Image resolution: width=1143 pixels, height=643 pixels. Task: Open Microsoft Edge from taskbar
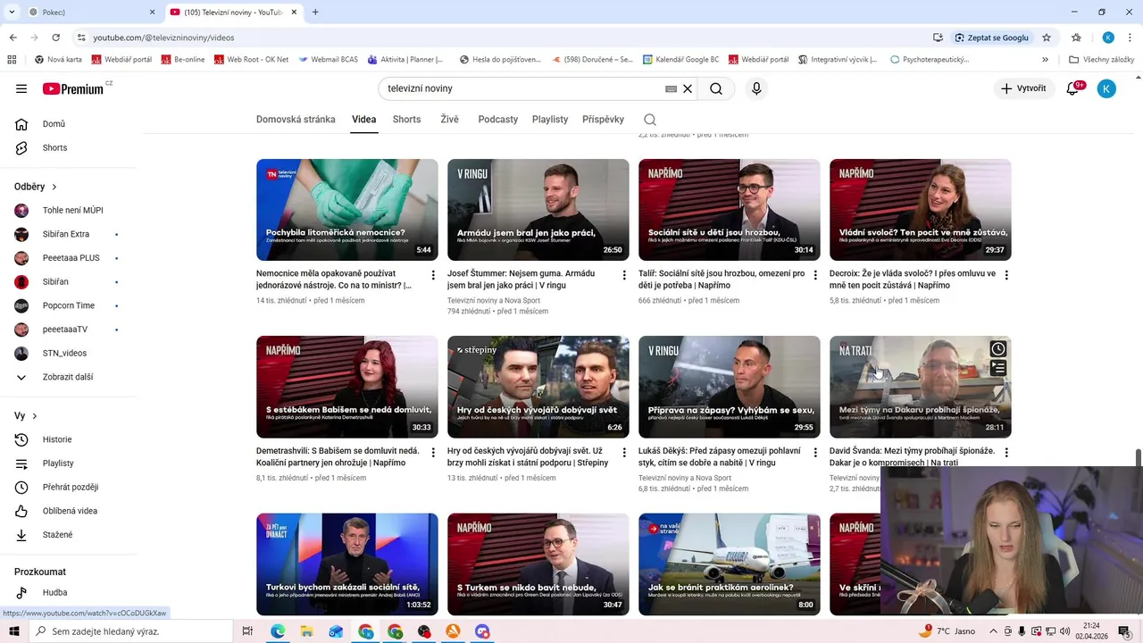click(278, 631)
